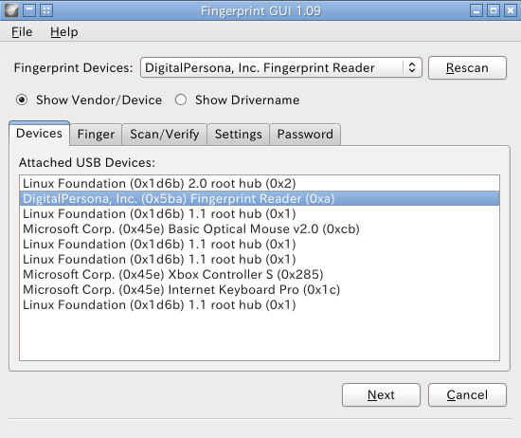Go to the Password tab
The width and height of the screenshot is (521, 438).
[x=305, y=135]
